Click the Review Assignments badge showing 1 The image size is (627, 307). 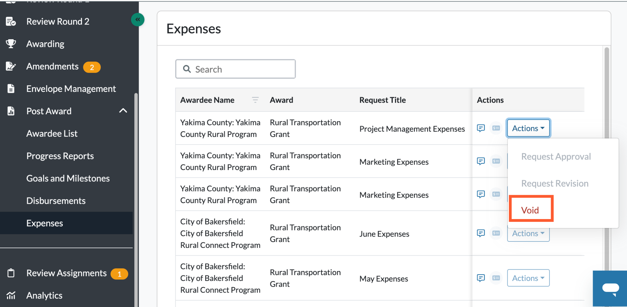pos(119,274)
